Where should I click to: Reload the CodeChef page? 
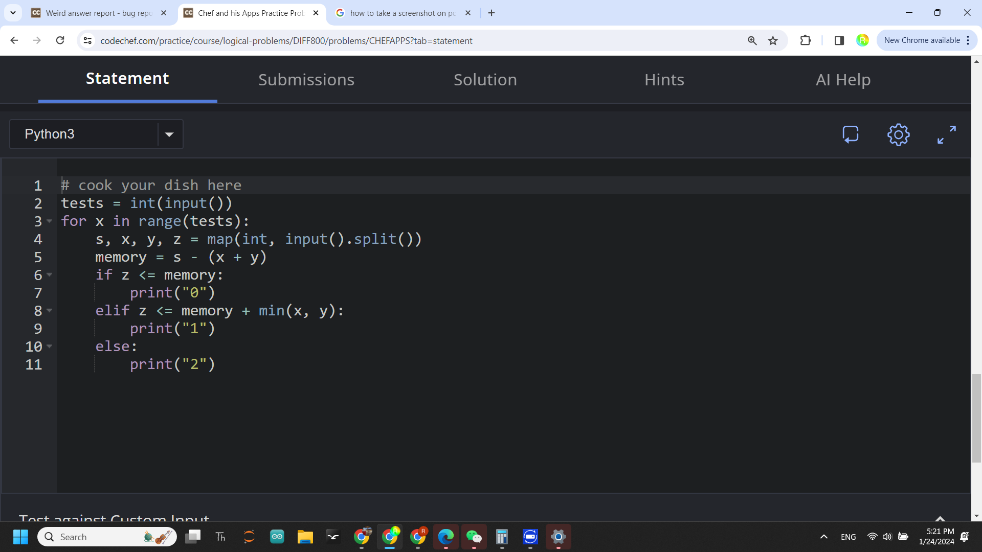[x=60, y=40]
